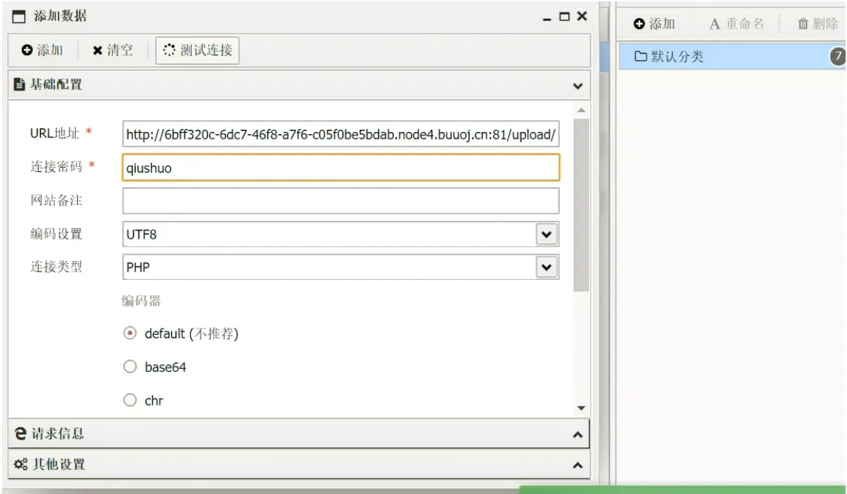Click the 请求信息 icon in its header

pos(20,434)
